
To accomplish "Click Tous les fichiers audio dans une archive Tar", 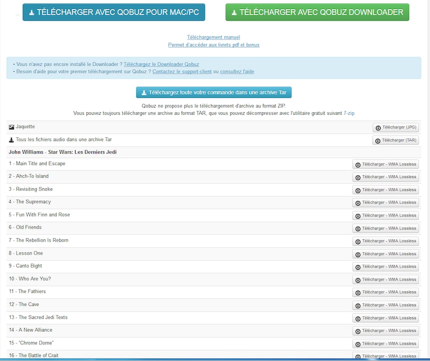I will [x=63, y=139].
